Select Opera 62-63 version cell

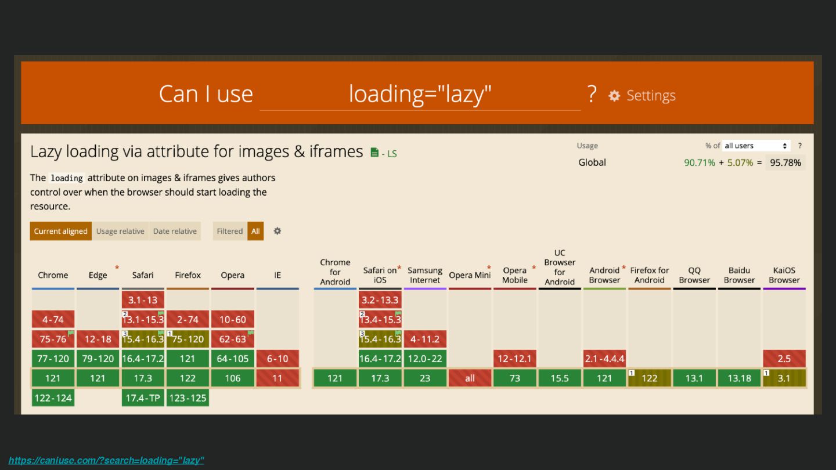pos(232,339)
